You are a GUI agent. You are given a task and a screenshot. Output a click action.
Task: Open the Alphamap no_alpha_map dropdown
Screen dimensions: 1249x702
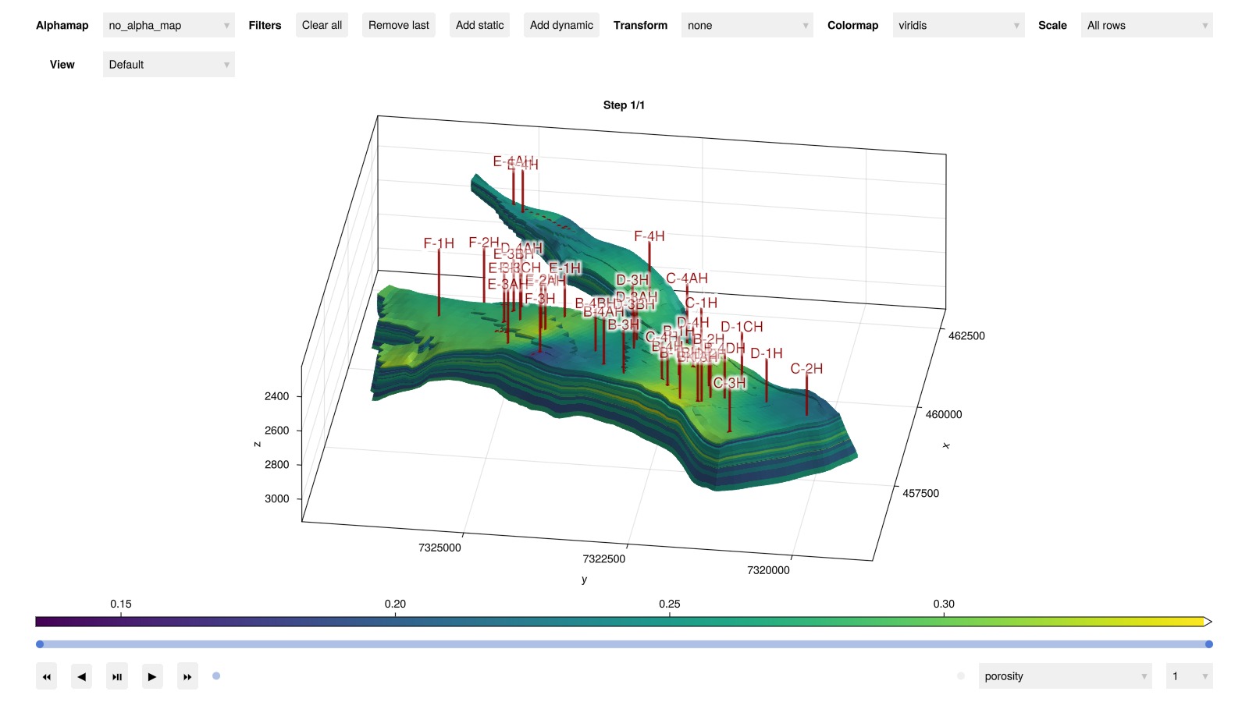(x=169, y=26)
